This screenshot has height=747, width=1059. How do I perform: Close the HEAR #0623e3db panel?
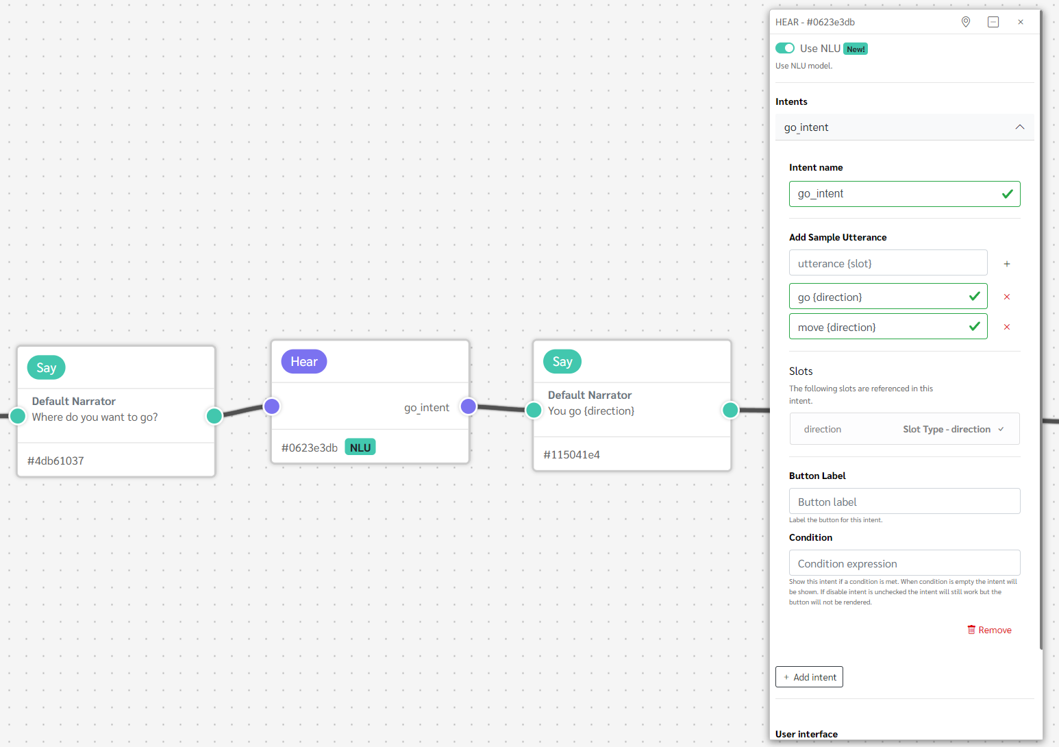(x=1021, y=22)
